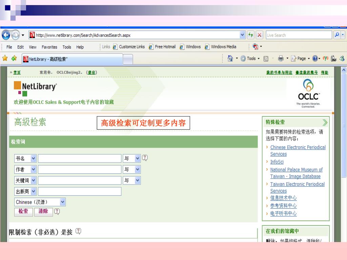The image size is (347, 260).
Task: Click the text field beside 作者
Action: [x=80, y=170]
